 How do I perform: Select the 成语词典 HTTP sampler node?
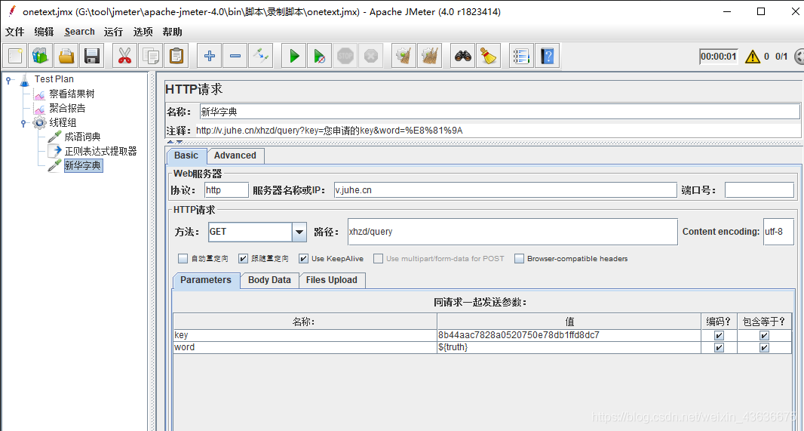[x=82, y=137]
